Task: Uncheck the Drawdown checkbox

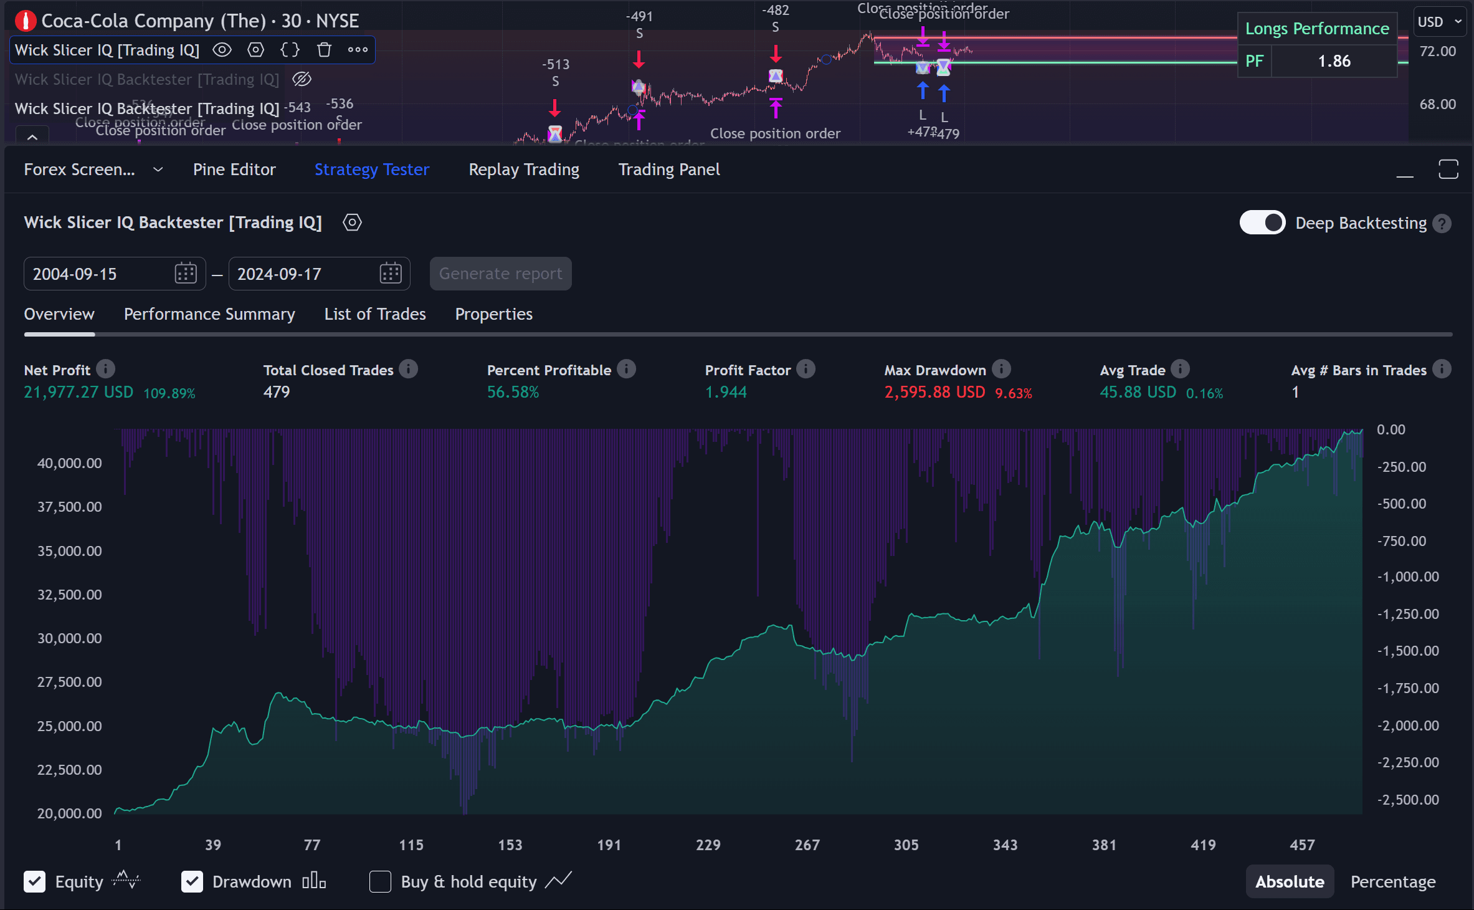Action: 192,881
